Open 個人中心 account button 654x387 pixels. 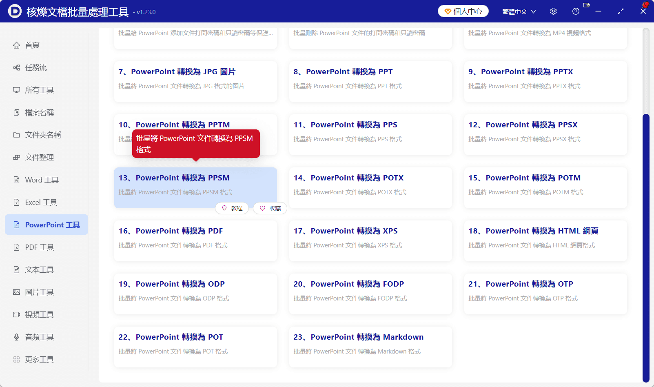point(463,11)
